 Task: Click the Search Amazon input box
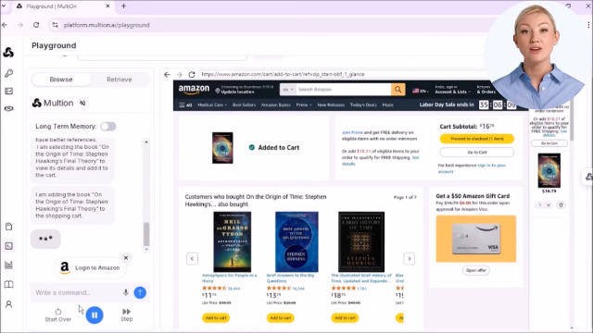tap(344, 90)
